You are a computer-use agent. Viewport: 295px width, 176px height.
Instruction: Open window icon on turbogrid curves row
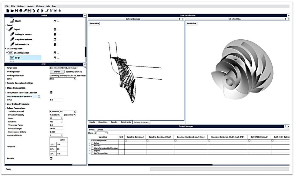tap(55, 34)
